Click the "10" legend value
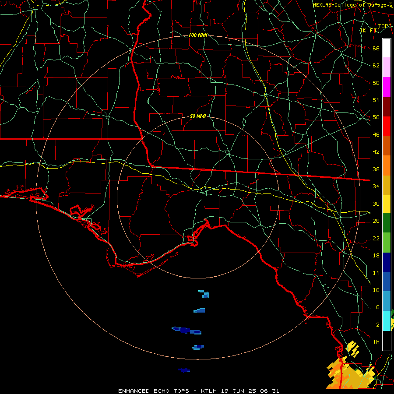This screenshot has height=394, width=394. click(376, 290)
